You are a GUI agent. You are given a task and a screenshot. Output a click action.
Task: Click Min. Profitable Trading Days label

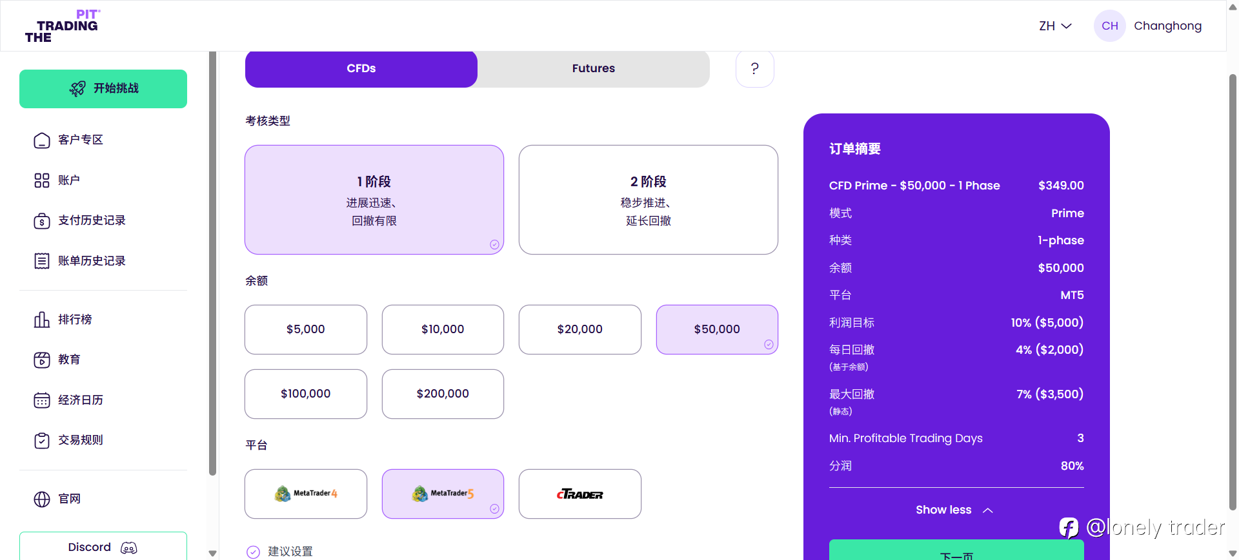[906, 438]
